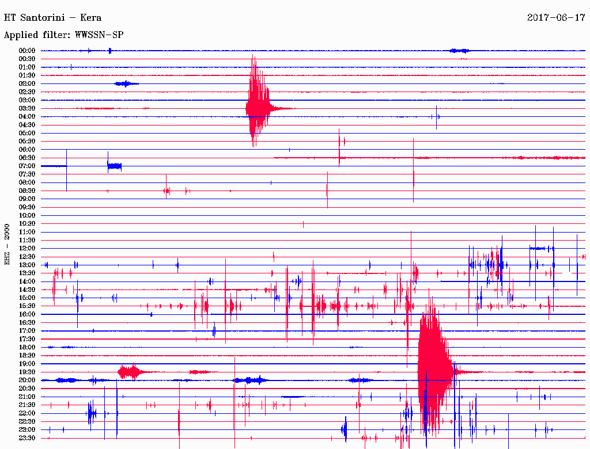
Task: Click the 04:30 time label
Action: [x=27, y=125]
